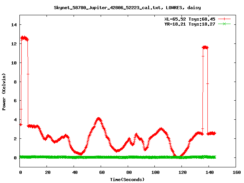
Task: Click y-axis tick label 14
Action: point(14,25)
